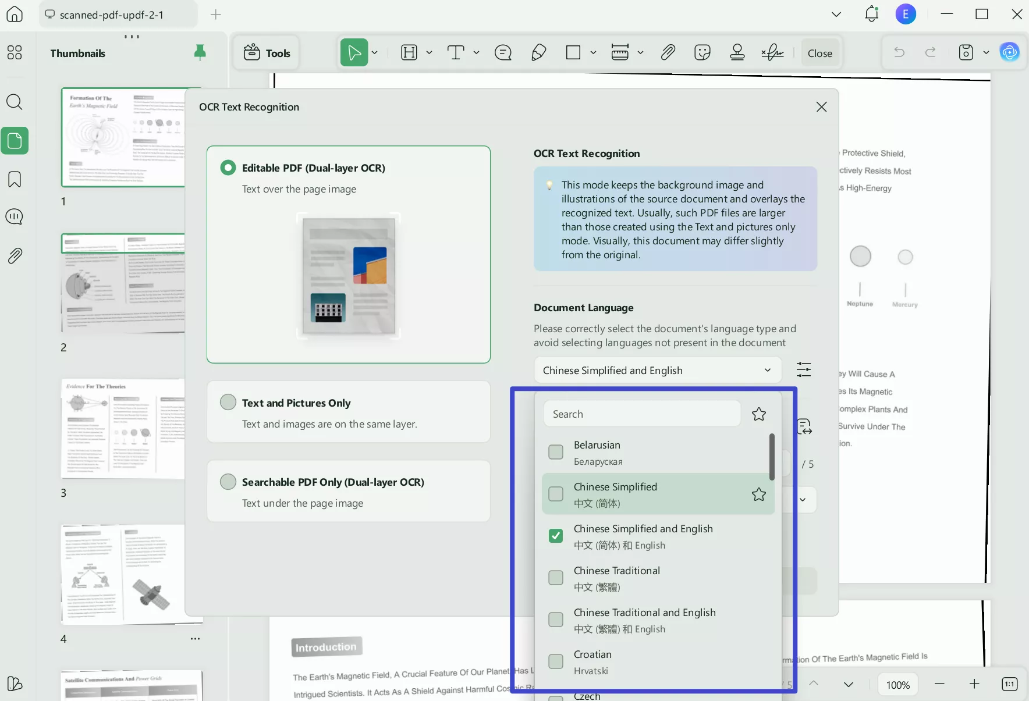Select the Attachment paperclip tool
Image resolution: width=1029 pixels, height=701 pixels.
coord(668,52)
